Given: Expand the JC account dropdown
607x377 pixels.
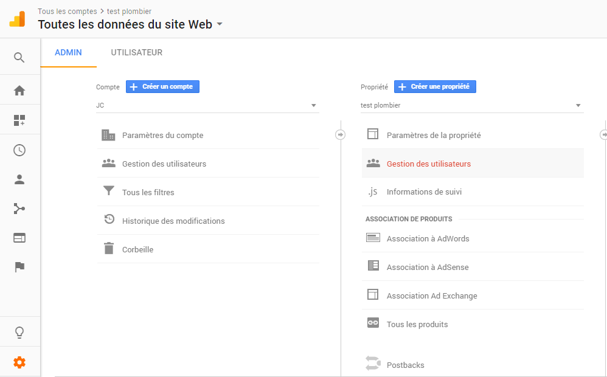Looking at the screenshot, I should [x=207, y=105].
